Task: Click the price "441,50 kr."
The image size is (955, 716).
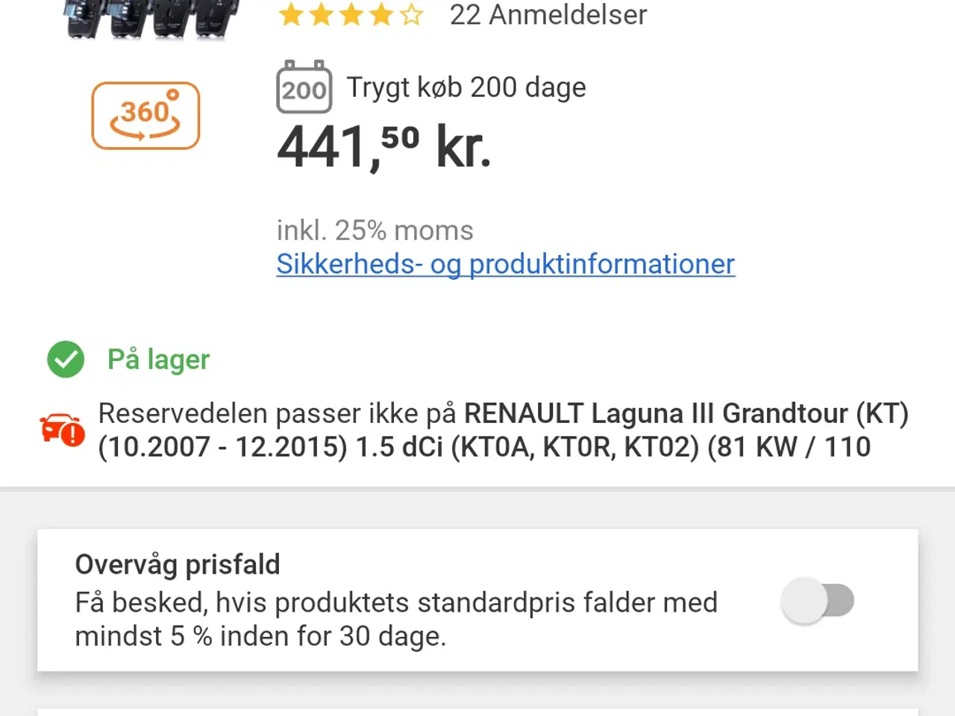Action: [383, 148]
